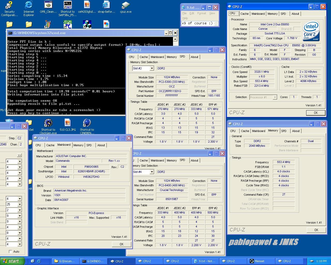The image size is (331, 265).
Task: Click the cmd.exe title bar icon
Action: pos(10,33)
